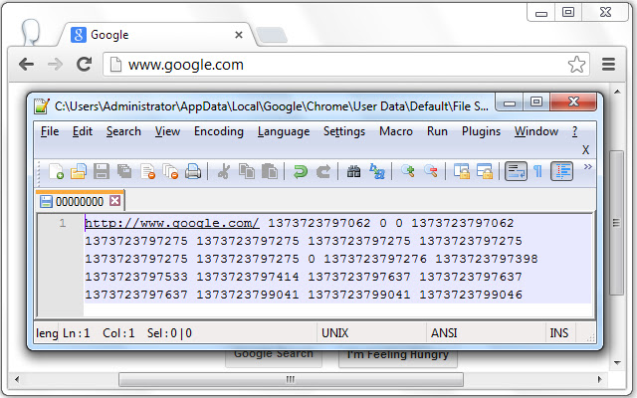Click the Close All documents icon

coord(170,171)
